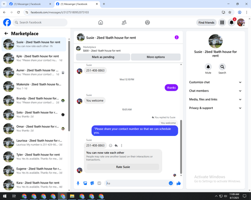Open the Windows Start menu
Viewport: 251px width, 200px height.
[x=5, y=196]
